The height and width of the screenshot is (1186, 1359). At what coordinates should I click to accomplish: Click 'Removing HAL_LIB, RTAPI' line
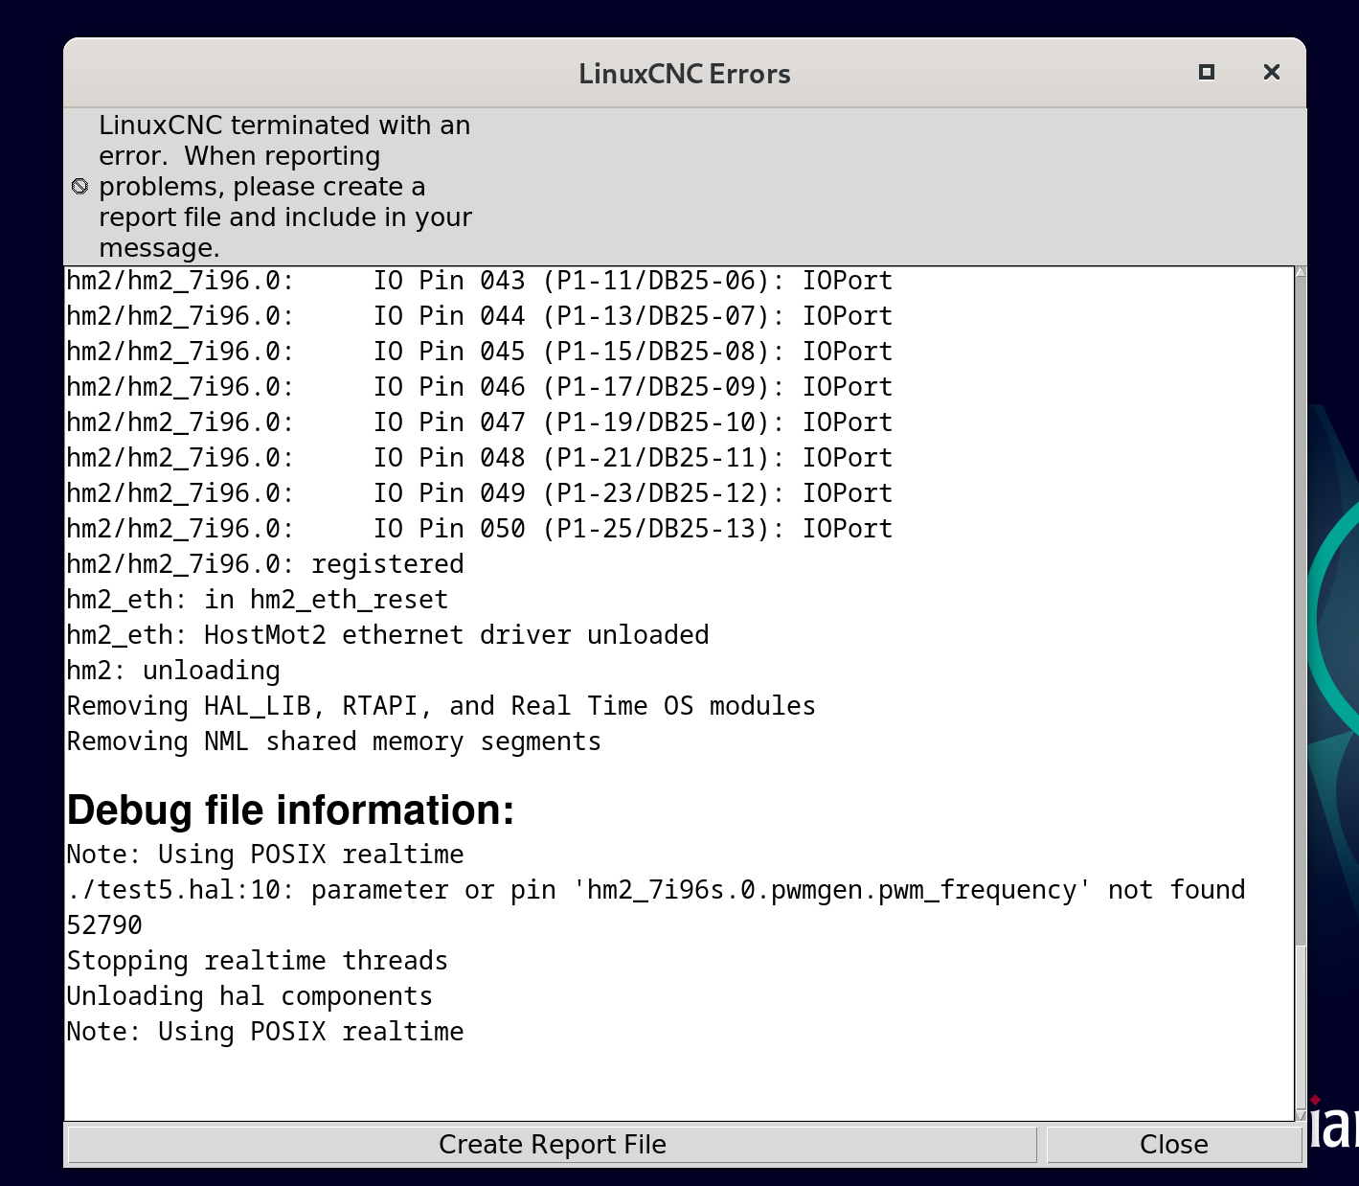coord(442,706)
